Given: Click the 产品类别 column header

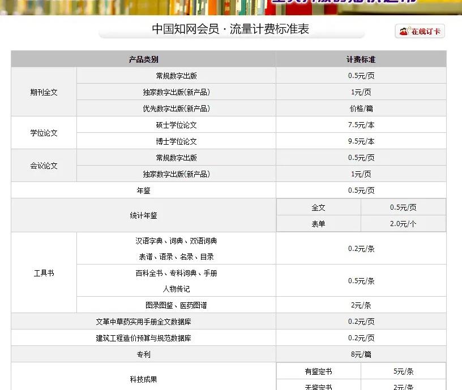Looking at the screenshot, I should coord(143,59).
